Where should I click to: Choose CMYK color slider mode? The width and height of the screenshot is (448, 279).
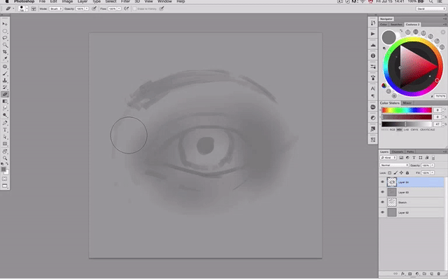[414, 130]
